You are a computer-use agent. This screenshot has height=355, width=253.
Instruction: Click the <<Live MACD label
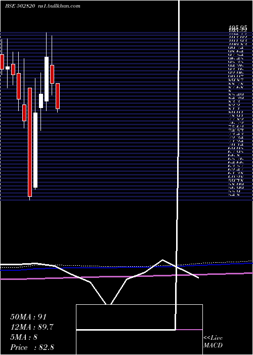click(213, 342)
